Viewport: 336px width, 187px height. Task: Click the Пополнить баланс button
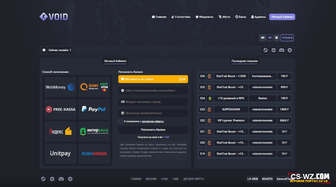click(153, 130)
